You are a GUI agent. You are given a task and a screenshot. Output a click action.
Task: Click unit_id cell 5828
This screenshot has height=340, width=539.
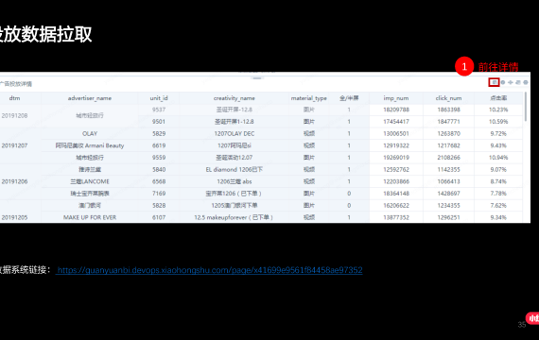click(159, 205)
